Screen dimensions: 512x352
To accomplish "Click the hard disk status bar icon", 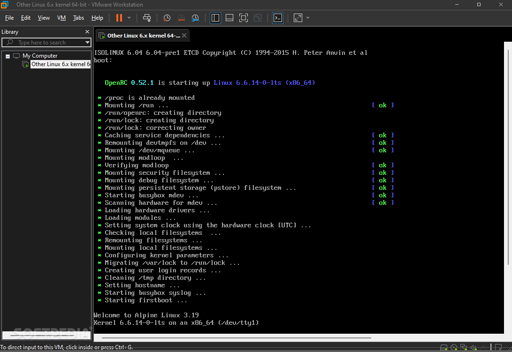I will [x=444, y=347].
